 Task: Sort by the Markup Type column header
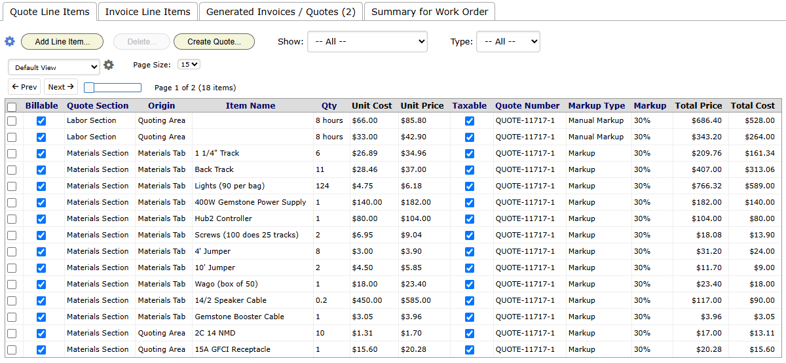(597, 106)
